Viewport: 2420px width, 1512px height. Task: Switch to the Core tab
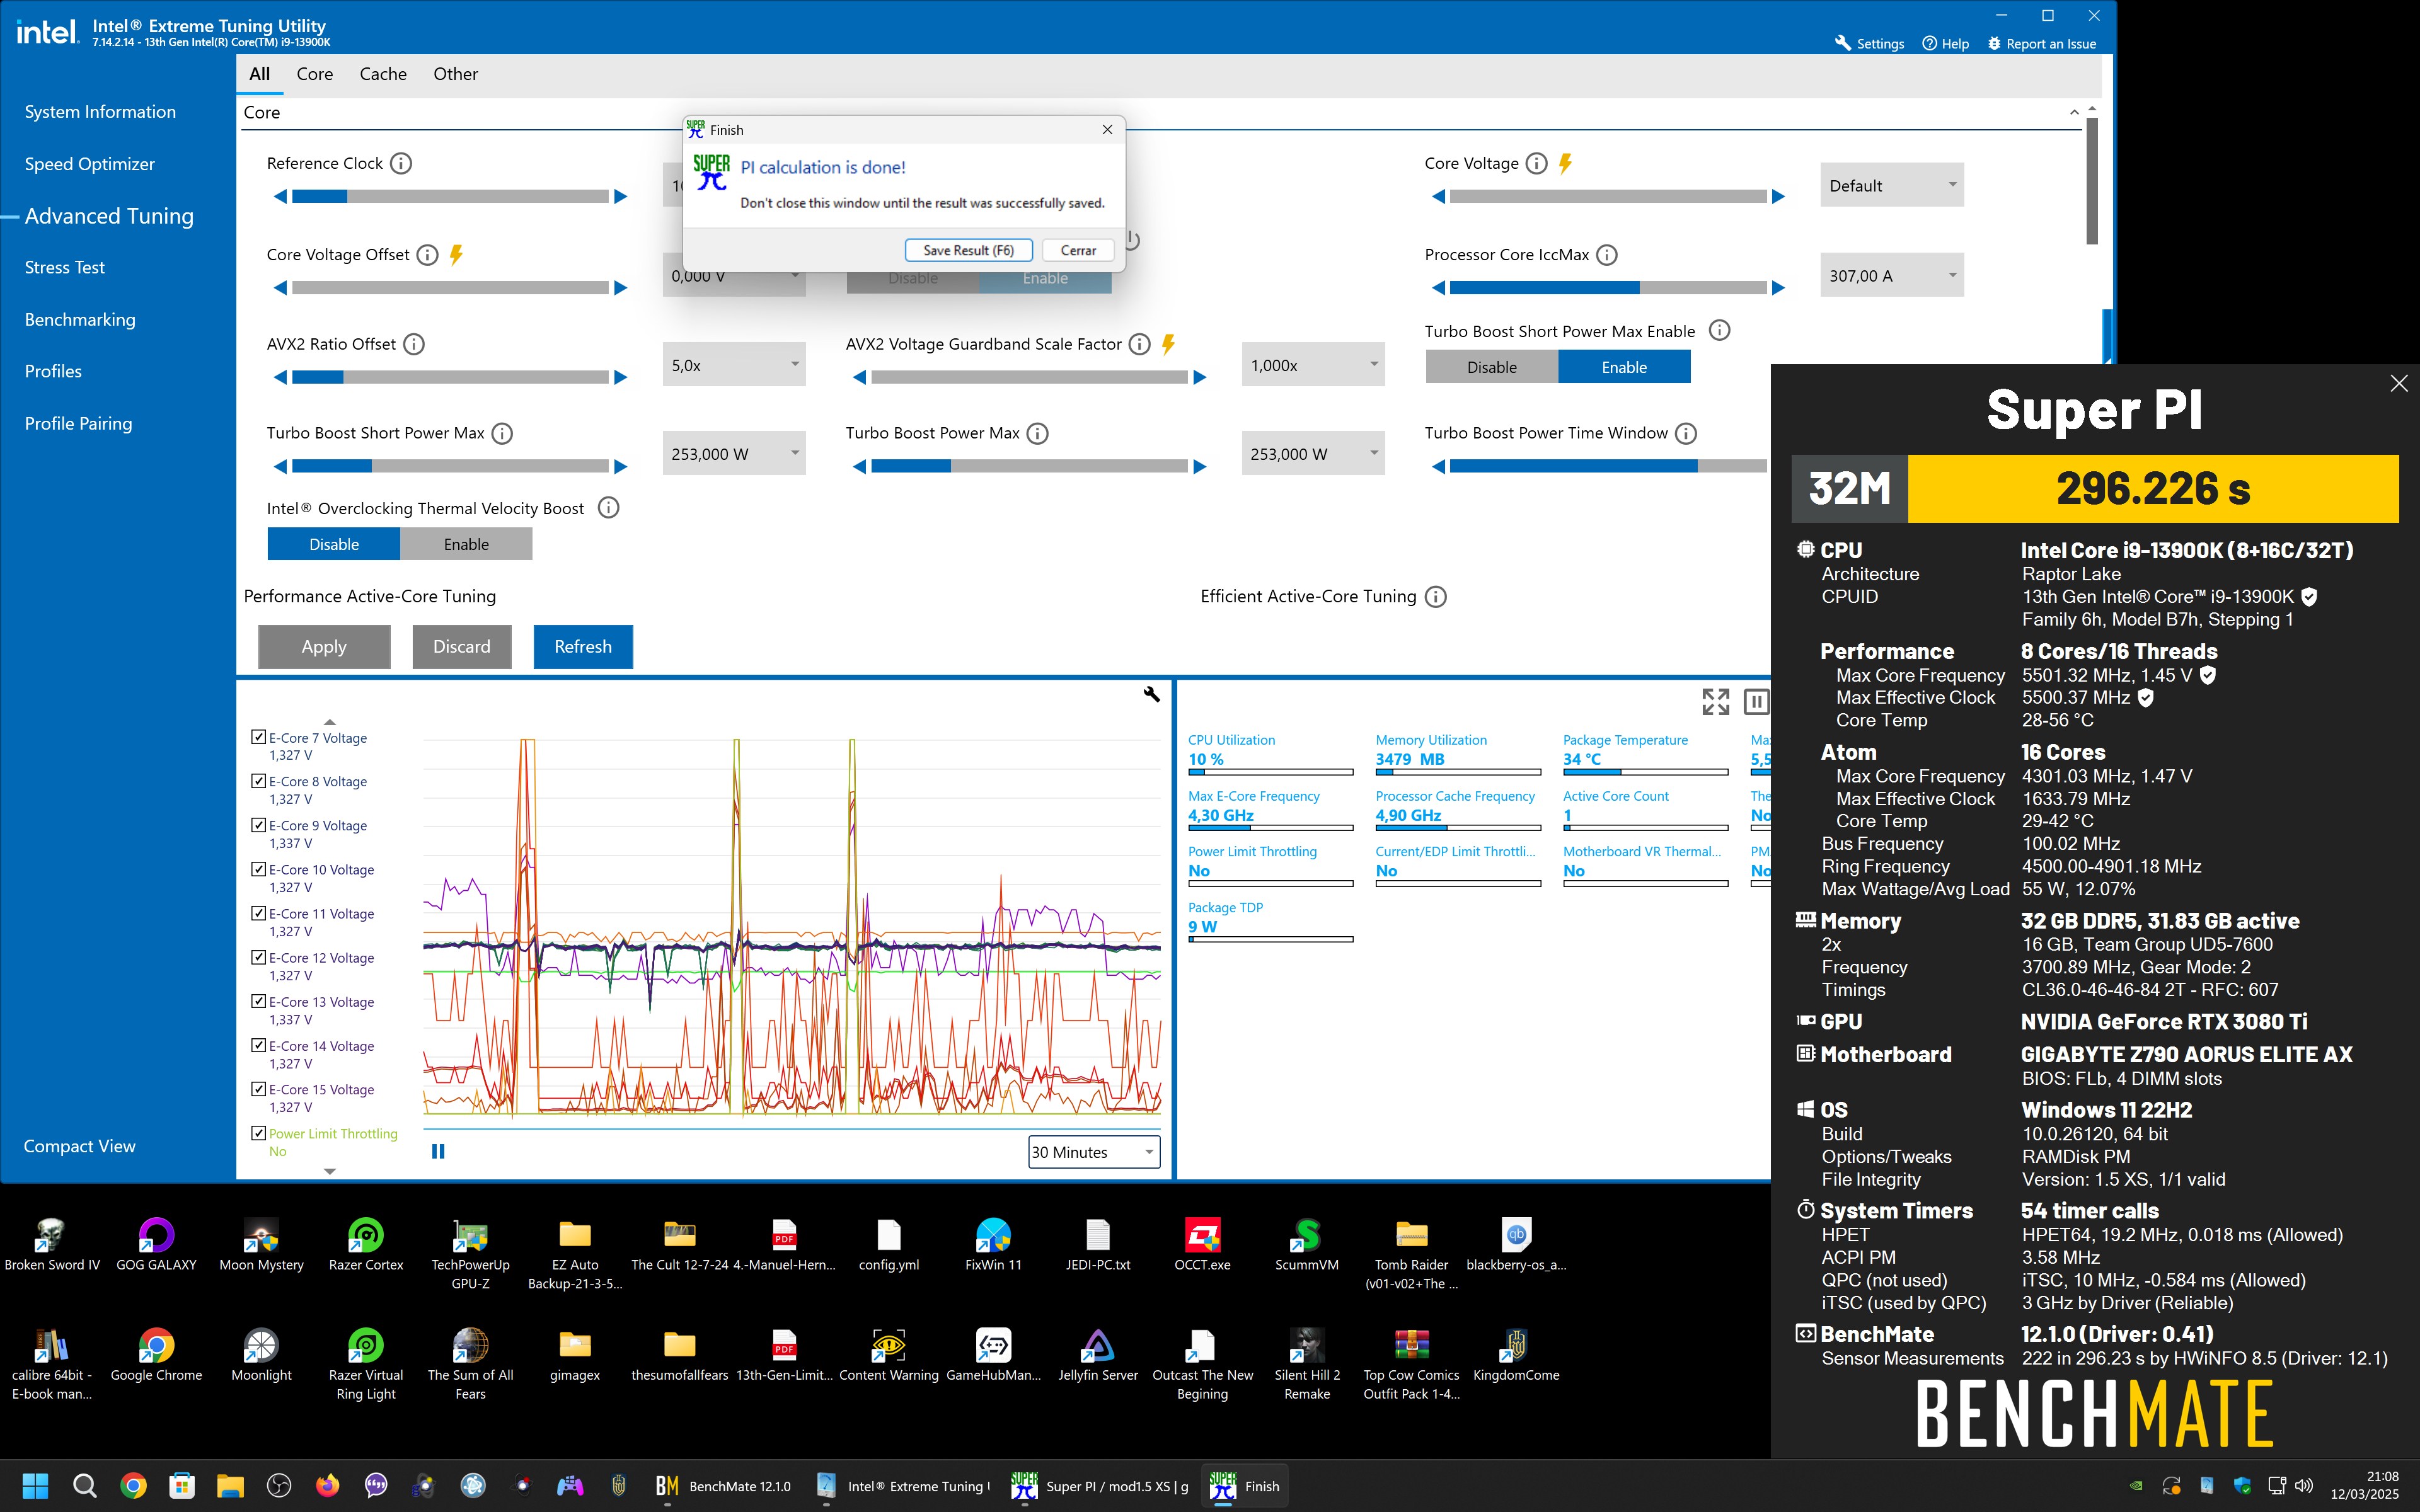pos(315,74)
